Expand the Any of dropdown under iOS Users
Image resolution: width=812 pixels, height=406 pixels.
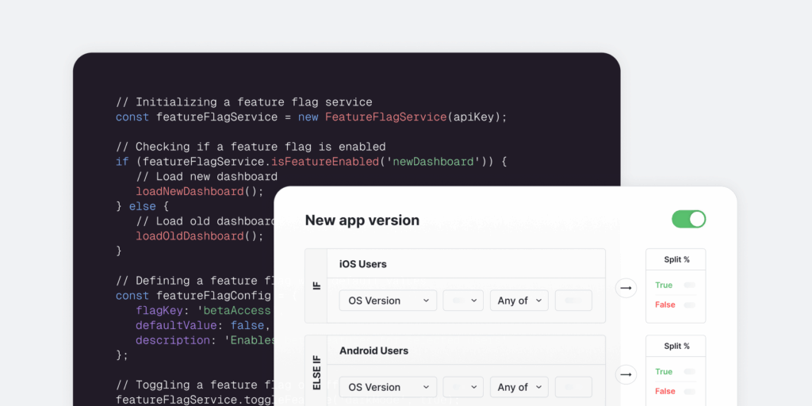[519, 301]
